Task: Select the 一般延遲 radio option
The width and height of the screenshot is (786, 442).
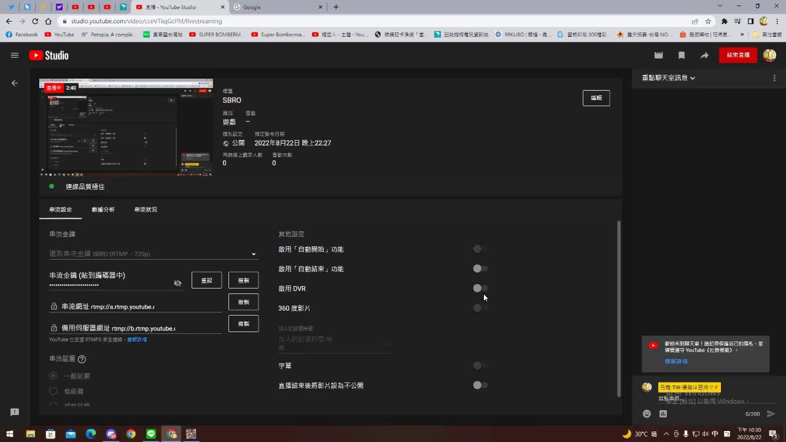Action: (53, 376)
